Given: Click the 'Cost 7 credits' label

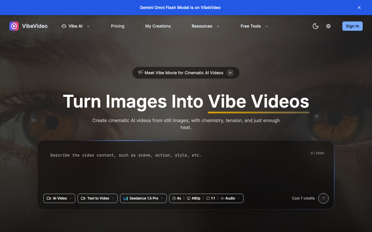Looking at the screenshot, I should click(303, 198).
